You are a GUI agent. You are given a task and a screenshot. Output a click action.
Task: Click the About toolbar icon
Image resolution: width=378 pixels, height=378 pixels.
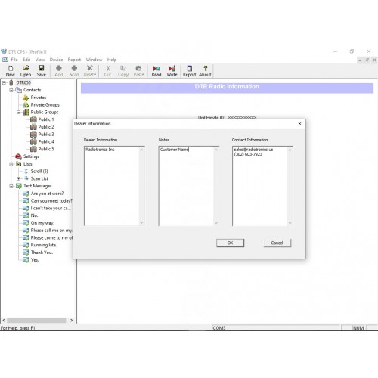[x=205, y=71]
